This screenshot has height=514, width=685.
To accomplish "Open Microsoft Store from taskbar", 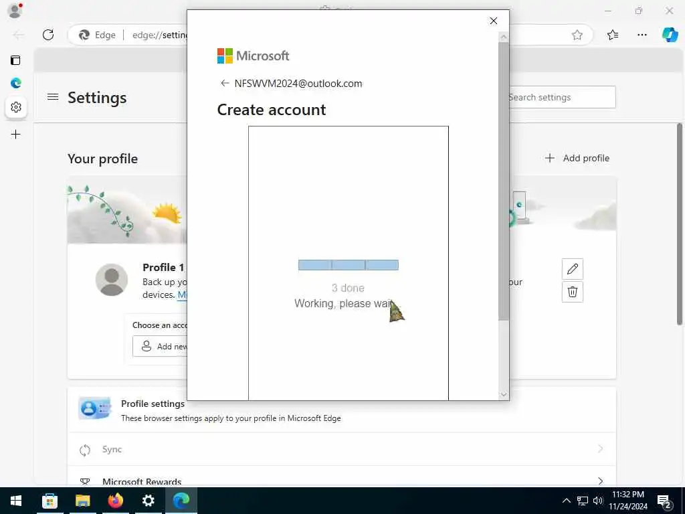I will [50, 501].
